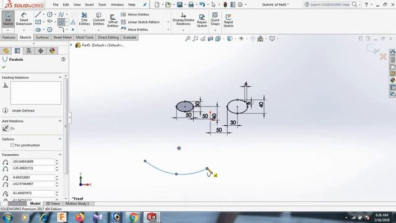
Task: Open the ConfigurationManager tab
Action: (29, 51)
